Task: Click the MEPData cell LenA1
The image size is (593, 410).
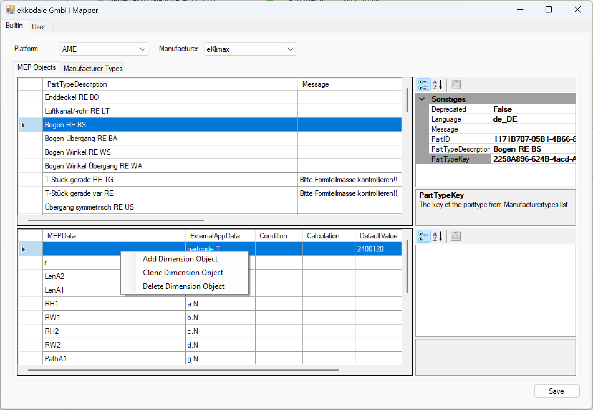Action: click(x=82, y=290)
